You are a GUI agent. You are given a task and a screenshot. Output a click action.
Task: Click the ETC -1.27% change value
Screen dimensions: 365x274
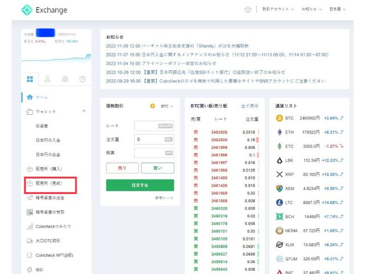coord(331,146)
